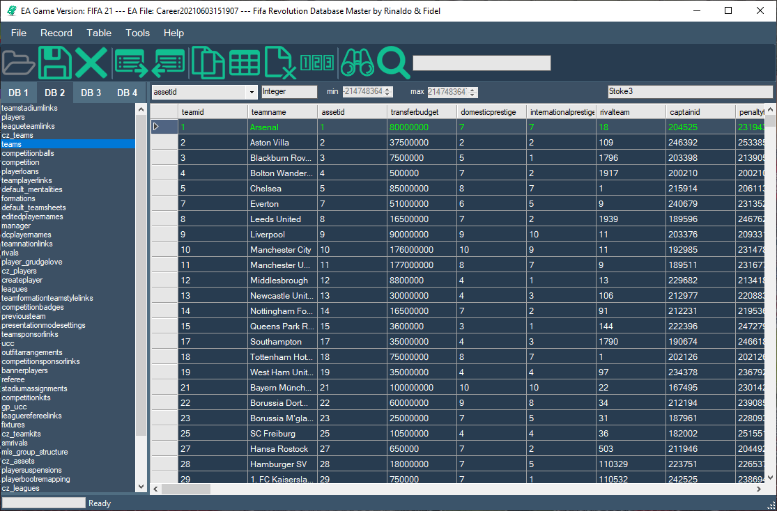
Task: Click Hamburger SV team name cell
Action: (x=283, y=464)
